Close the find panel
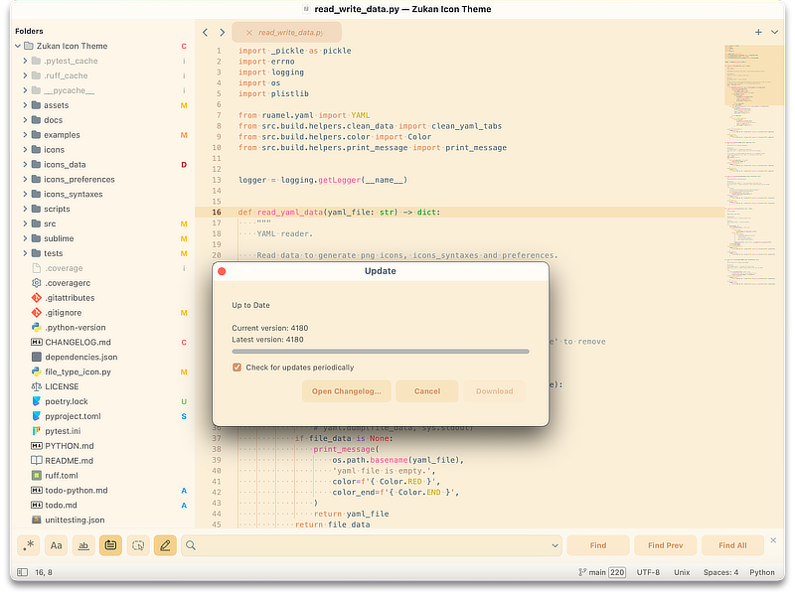 (x=773, y=540)
